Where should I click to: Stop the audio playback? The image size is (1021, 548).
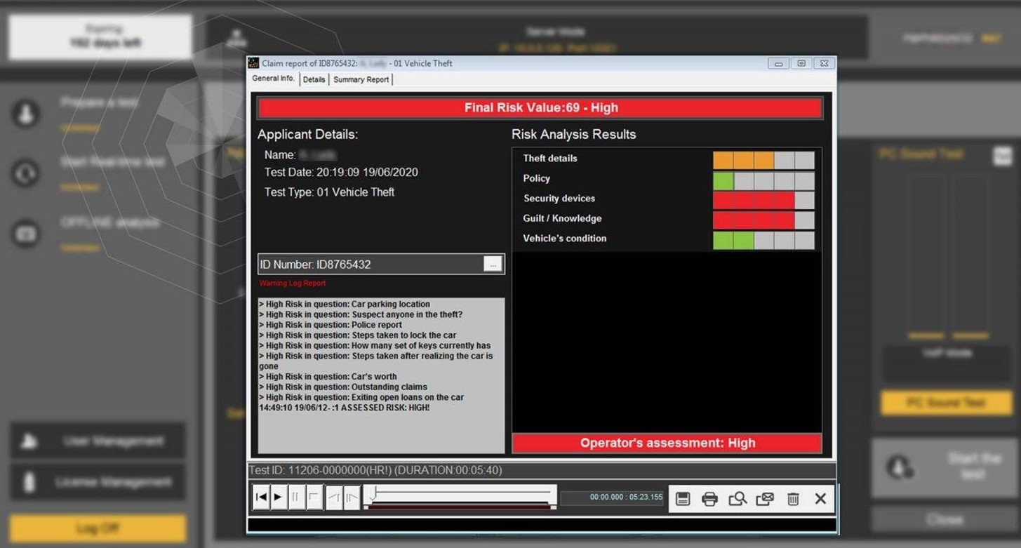click(314, 497)
